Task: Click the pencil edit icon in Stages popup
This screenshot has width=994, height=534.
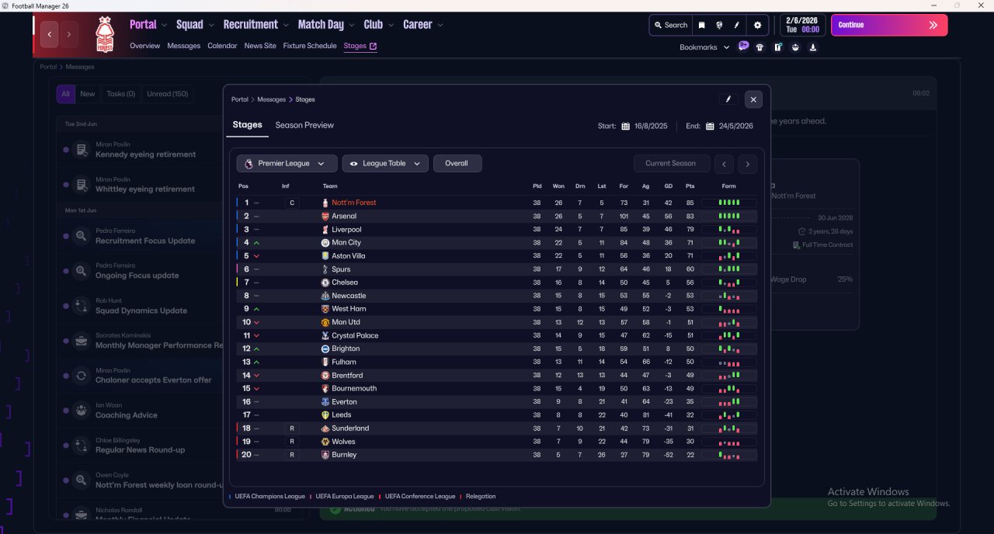Action: tap(728, 99)
